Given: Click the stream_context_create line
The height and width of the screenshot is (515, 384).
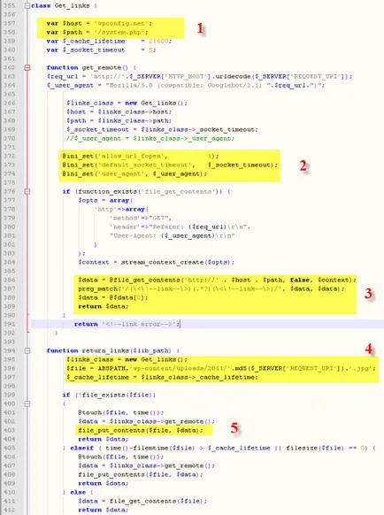Looking at the screenshot, I should [x=156, y=262].
